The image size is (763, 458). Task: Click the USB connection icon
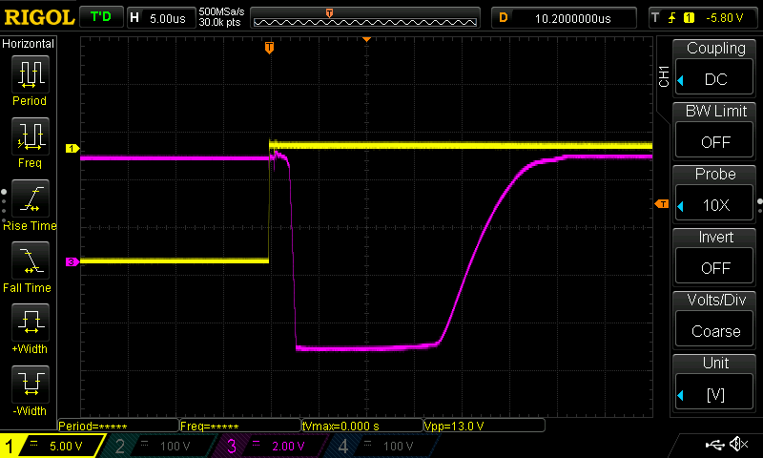click(714, 445)
